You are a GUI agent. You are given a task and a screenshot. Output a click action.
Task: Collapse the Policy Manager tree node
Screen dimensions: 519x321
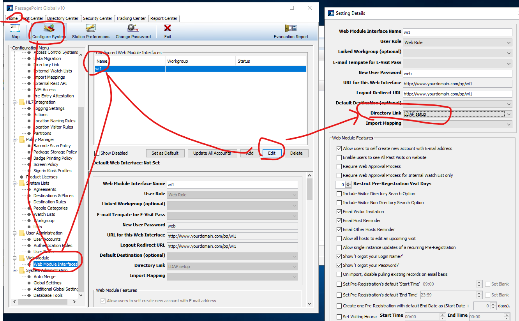point(15,139)
